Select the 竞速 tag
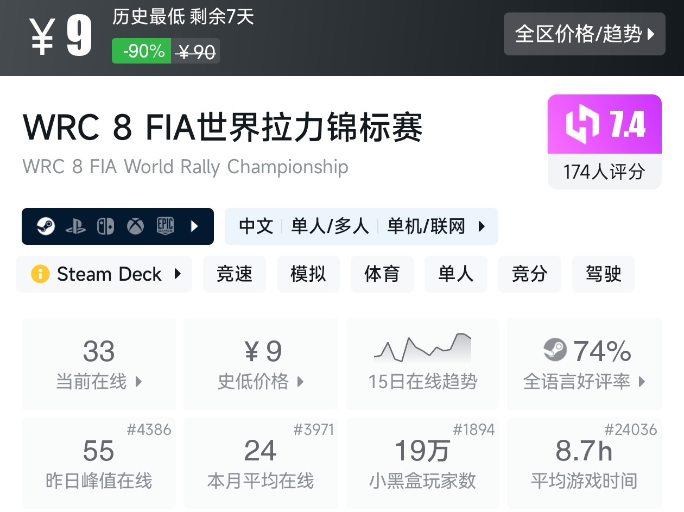 click(x=235, y=274)
